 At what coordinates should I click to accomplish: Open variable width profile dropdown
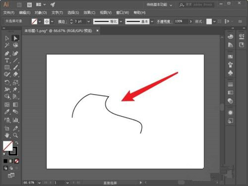121,21
